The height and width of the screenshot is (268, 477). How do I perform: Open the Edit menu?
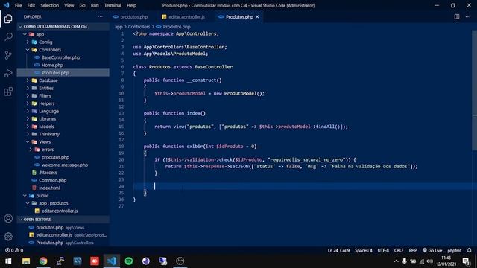point(31,5)
